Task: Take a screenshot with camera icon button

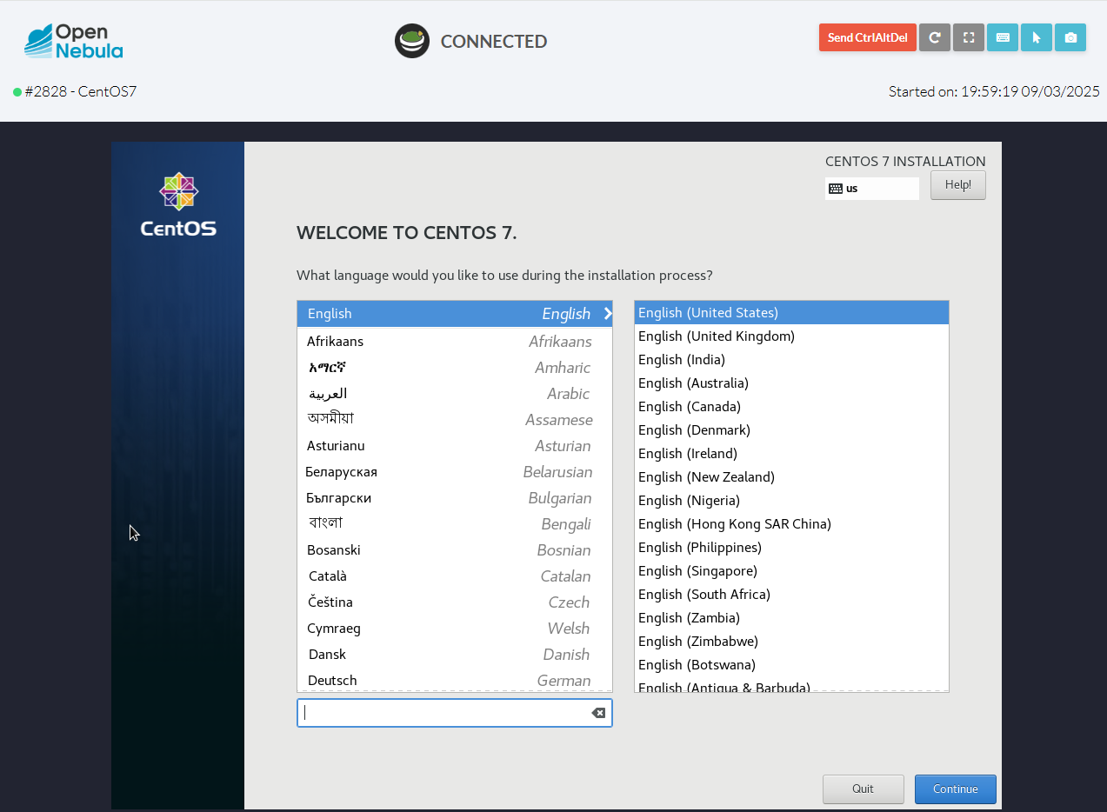Action: click(1070, 37)
